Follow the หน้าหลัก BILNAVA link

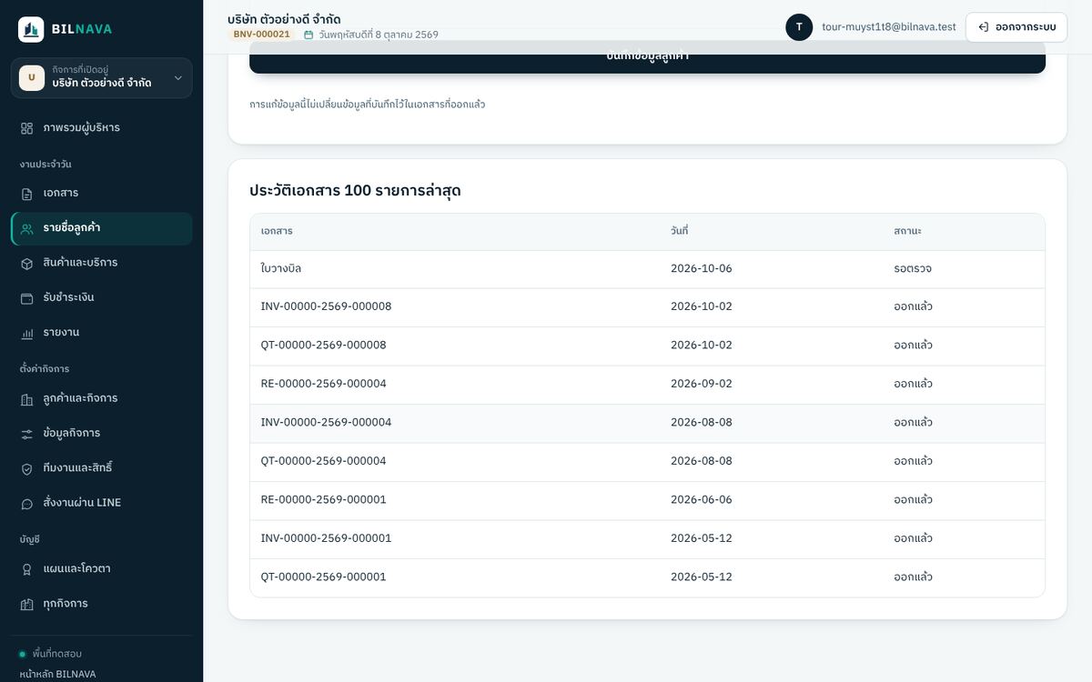coord(57,674)
